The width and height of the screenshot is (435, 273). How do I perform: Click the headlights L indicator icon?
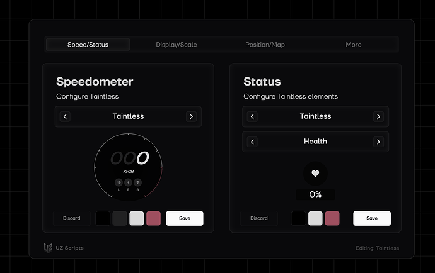coord(119,182)
